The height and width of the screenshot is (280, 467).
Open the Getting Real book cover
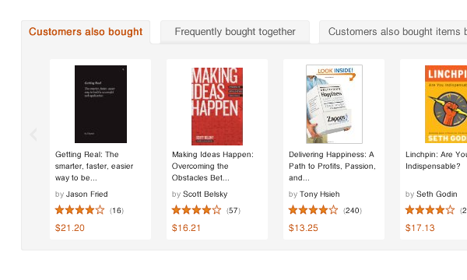click(100, 104)
